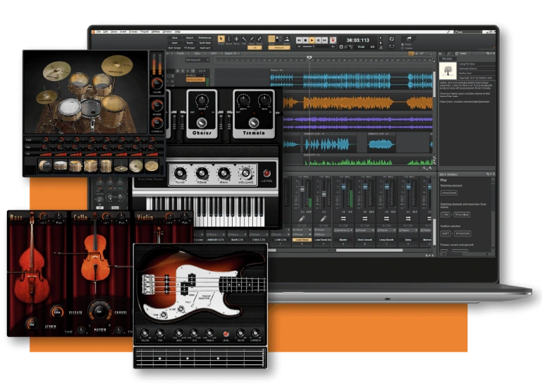Select the kick drum pad thumbnail
Image resolution: width=542 pixels, height=387 pixels.
45,166
